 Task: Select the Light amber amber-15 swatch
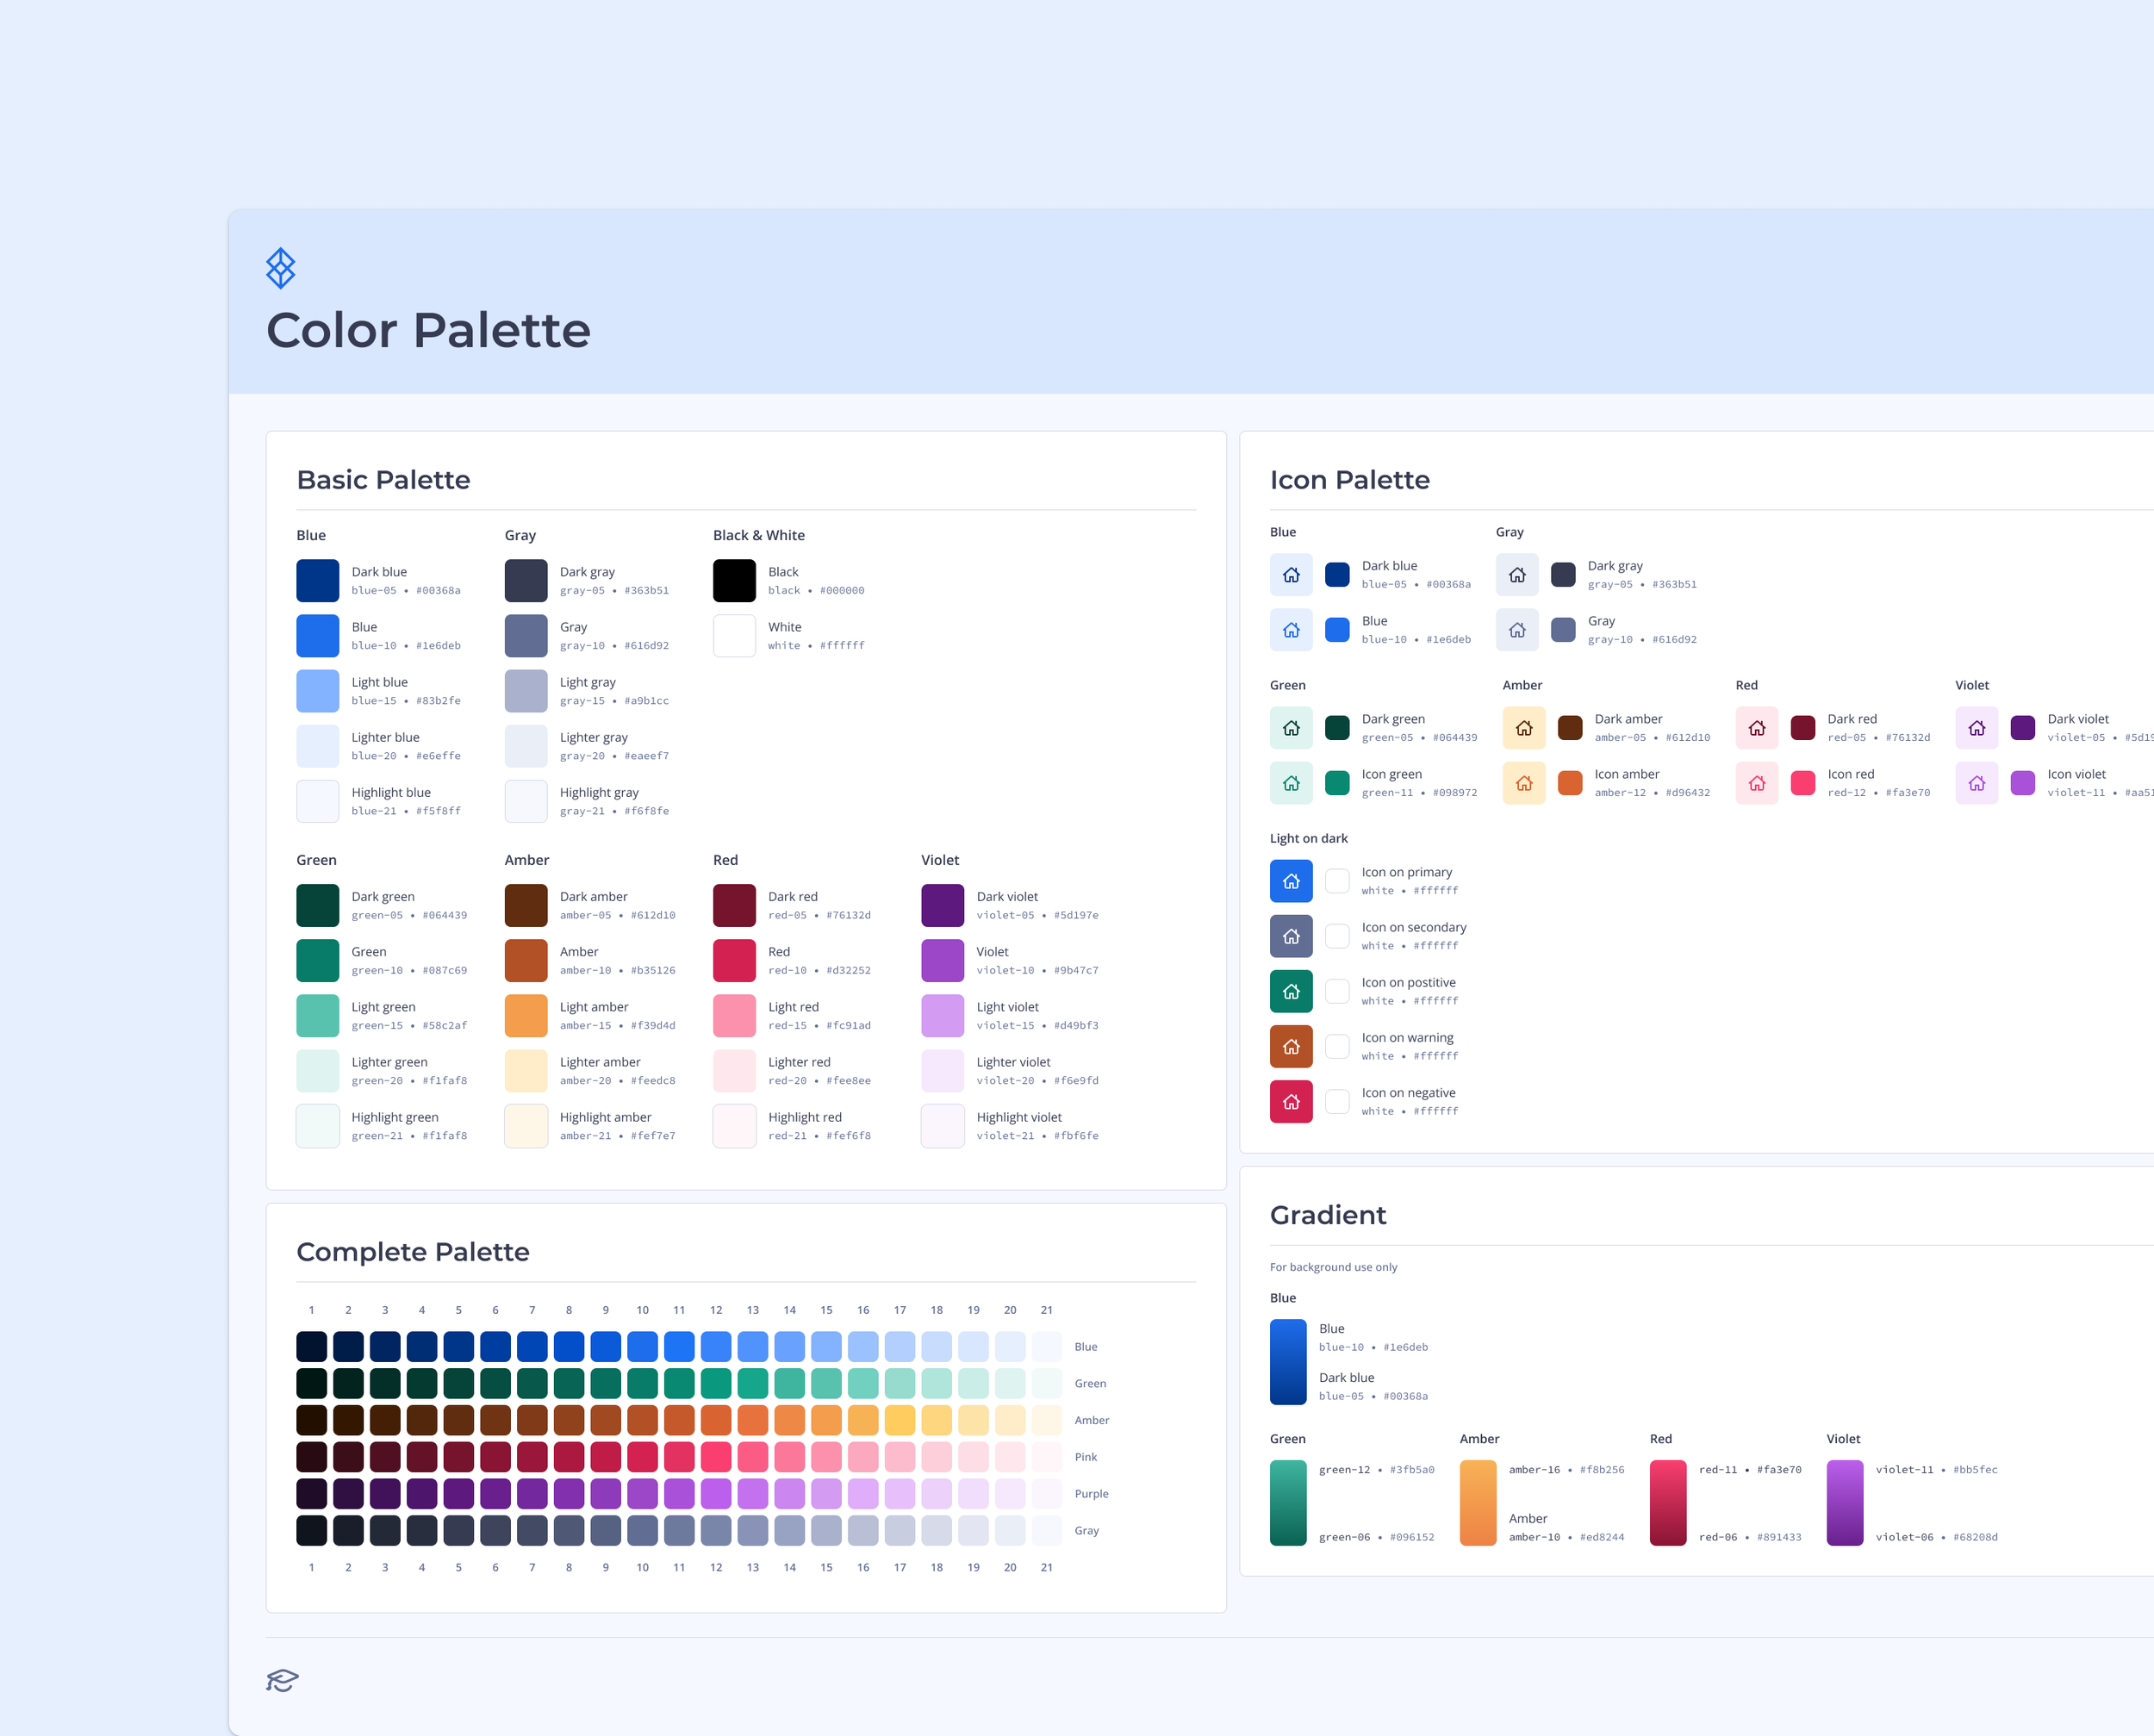526,1016
